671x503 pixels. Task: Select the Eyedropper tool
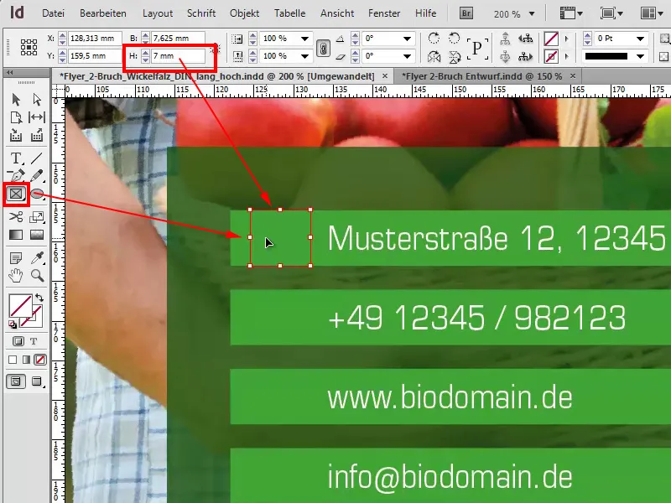tap(37, 258)
